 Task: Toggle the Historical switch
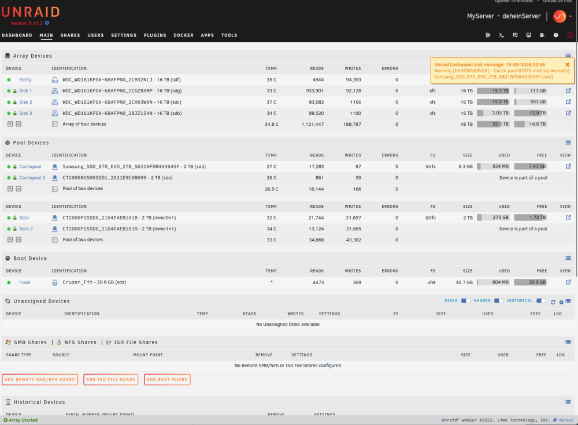point(541,300)
